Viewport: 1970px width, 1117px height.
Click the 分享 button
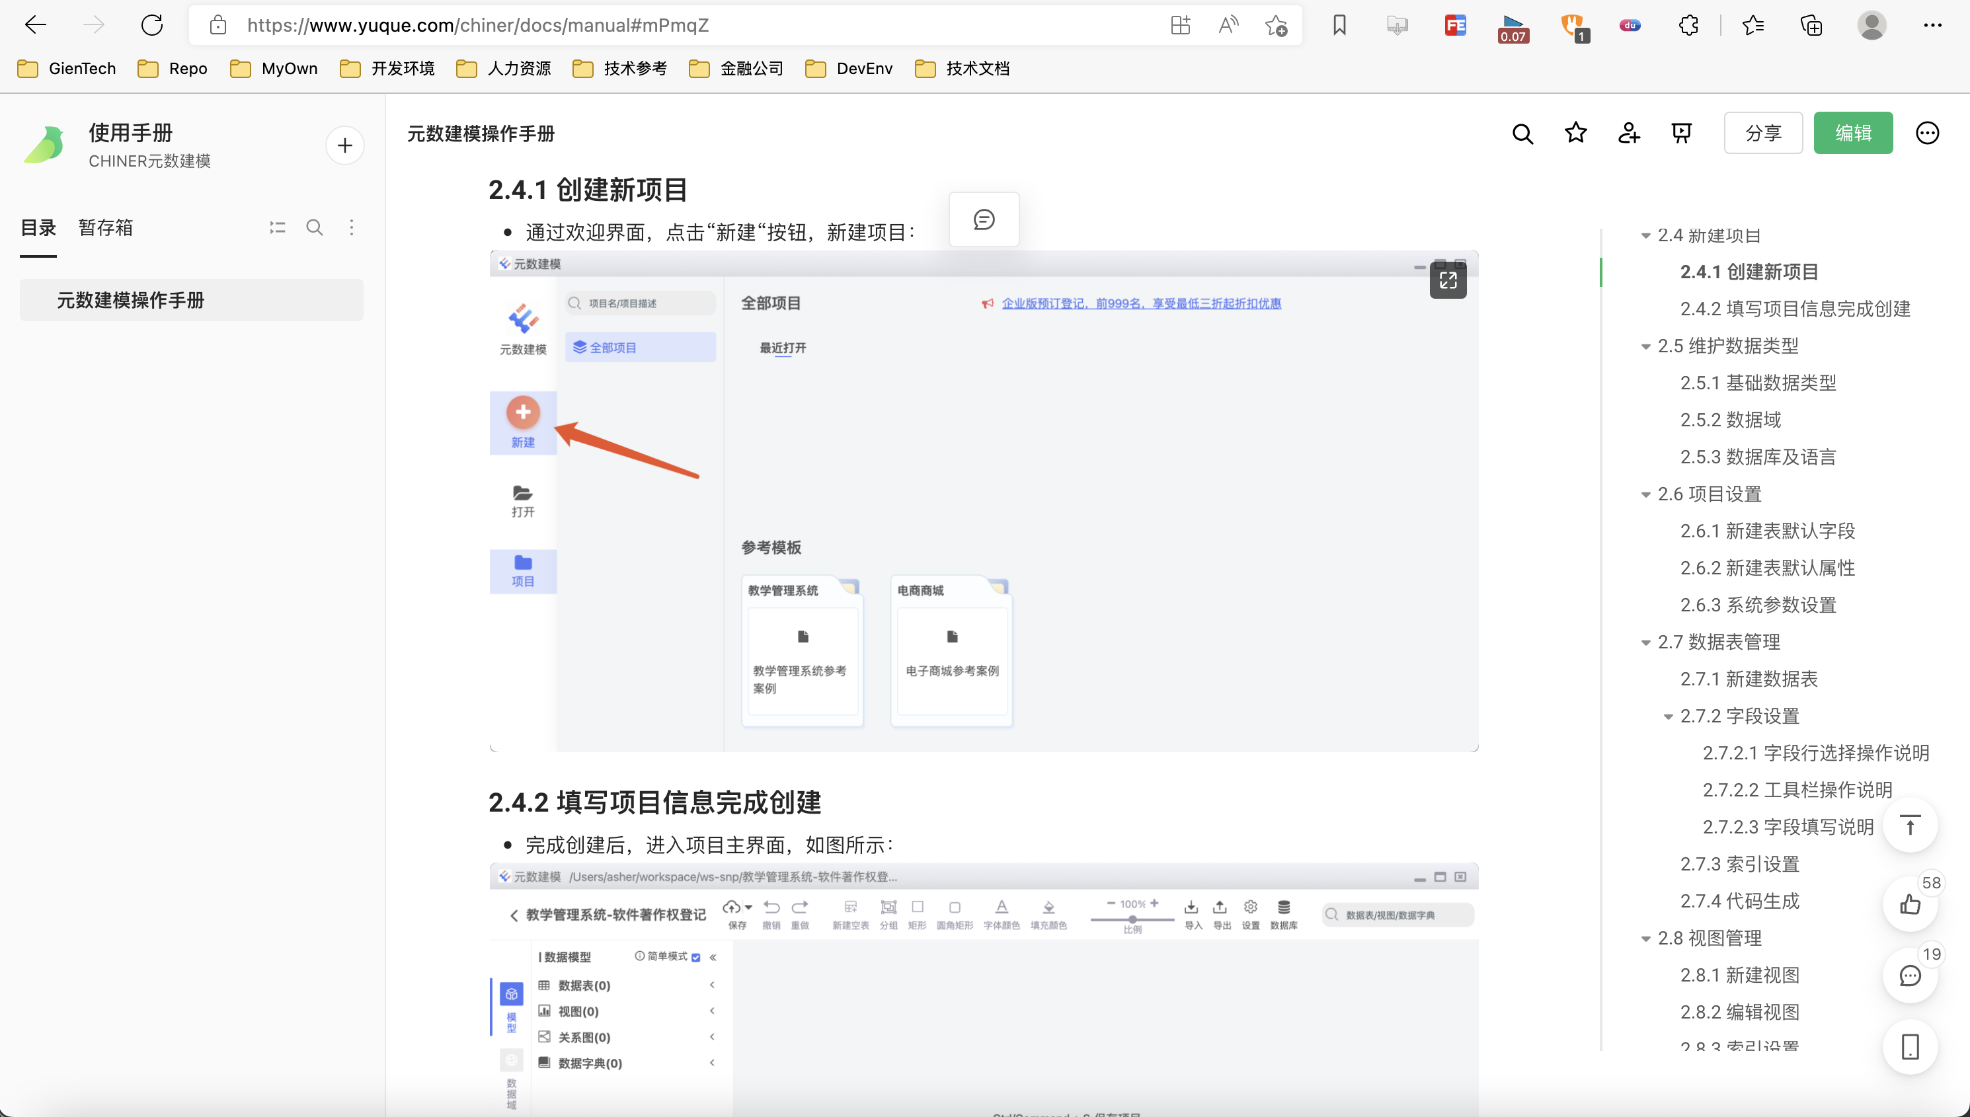(1763, 134)
